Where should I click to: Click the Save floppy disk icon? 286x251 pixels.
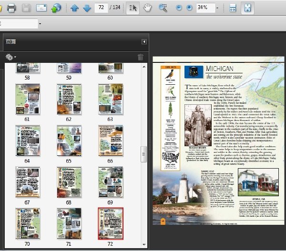click(x=26, y=8)
